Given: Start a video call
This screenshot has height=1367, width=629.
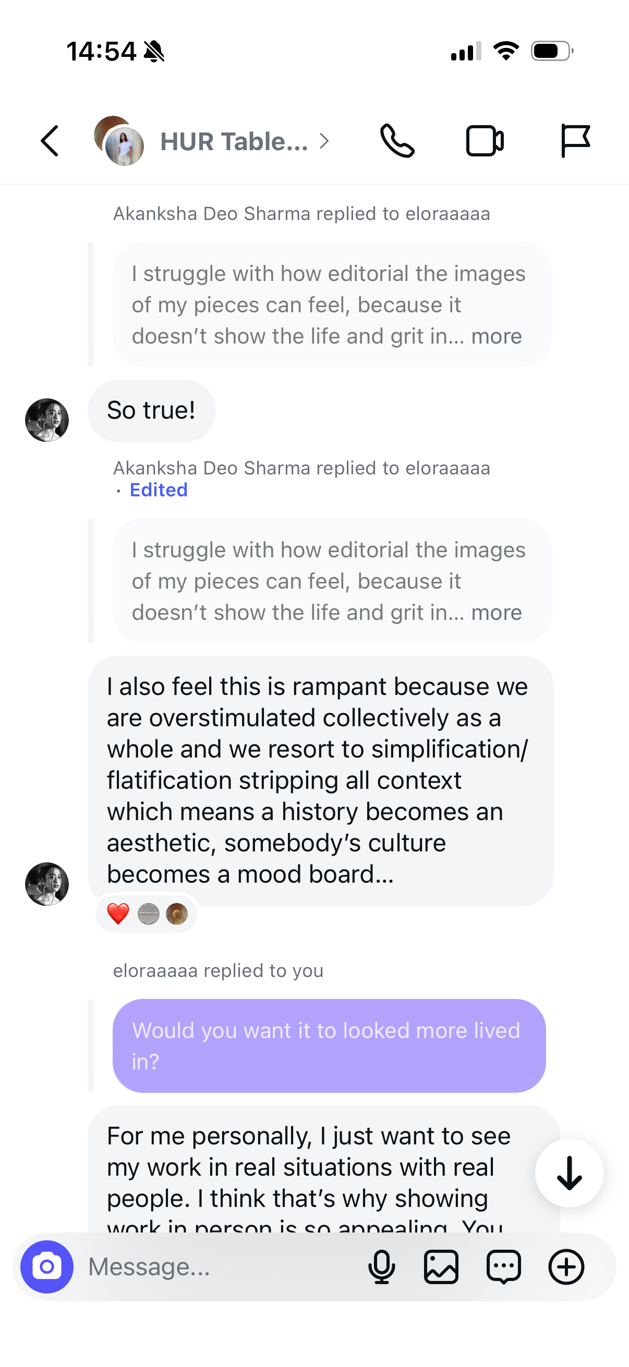Looking at the screenshot, I should (485, 141).
